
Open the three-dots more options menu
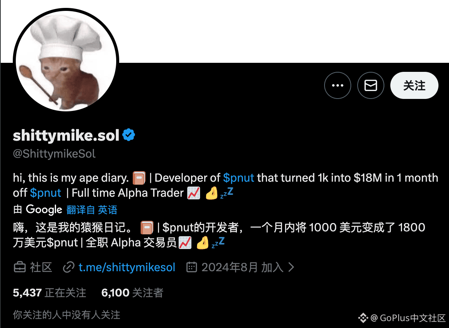coord(338,85)
